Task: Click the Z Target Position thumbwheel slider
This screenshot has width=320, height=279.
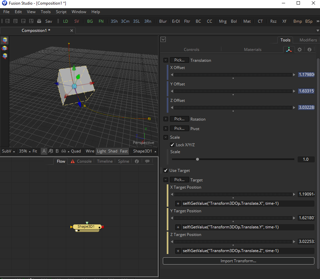Action: click(x=233, y=242)
